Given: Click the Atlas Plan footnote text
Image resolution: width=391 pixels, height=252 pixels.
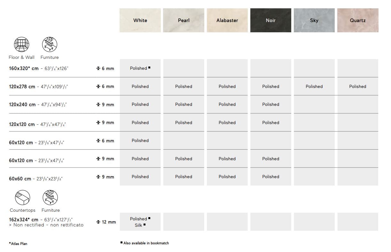Looking at the screenshot, I should (x=18, y=244).
